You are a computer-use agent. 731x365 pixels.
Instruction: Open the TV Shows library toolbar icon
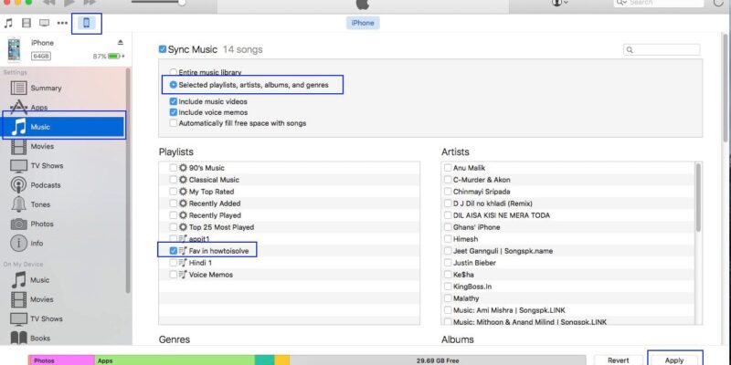coord(44,24)
